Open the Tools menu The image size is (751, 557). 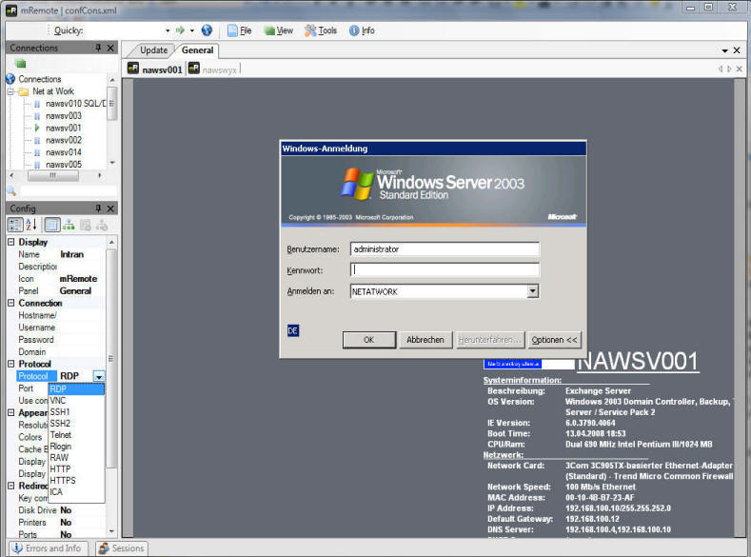(321, 30)
